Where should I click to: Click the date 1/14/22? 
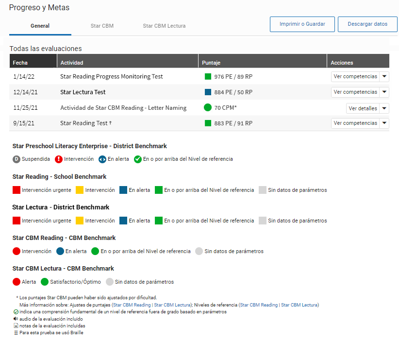pyautogui.click(x=24, y=77)
